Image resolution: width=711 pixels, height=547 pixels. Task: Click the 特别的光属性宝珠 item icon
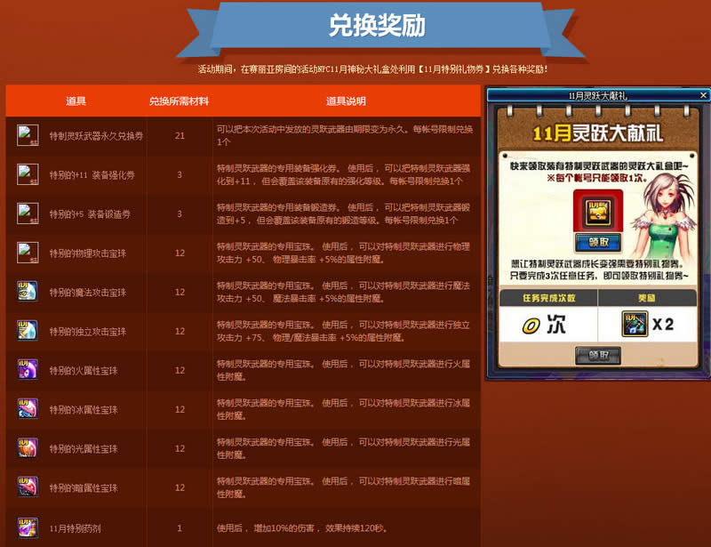tap(28, 447)
